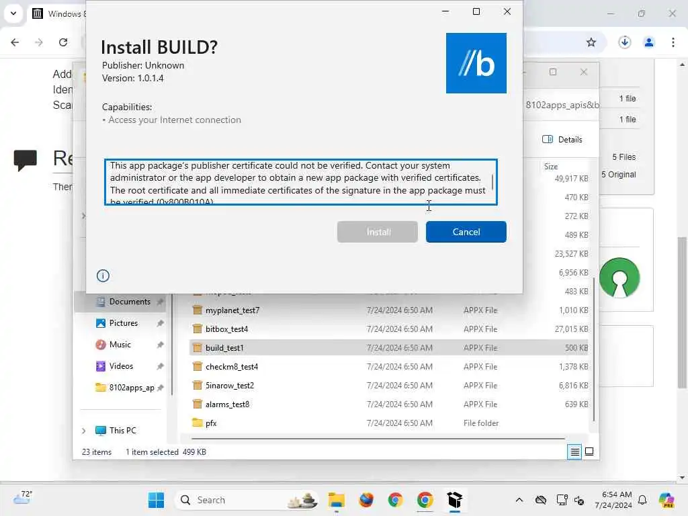Click the 23,527 KB size cell

(571, 253)
